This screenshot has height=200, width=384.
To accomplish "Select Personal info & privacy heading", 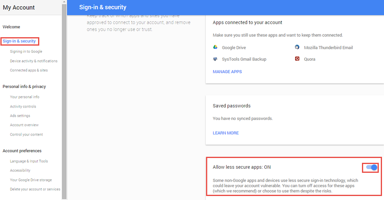I will tap(24, 86).
